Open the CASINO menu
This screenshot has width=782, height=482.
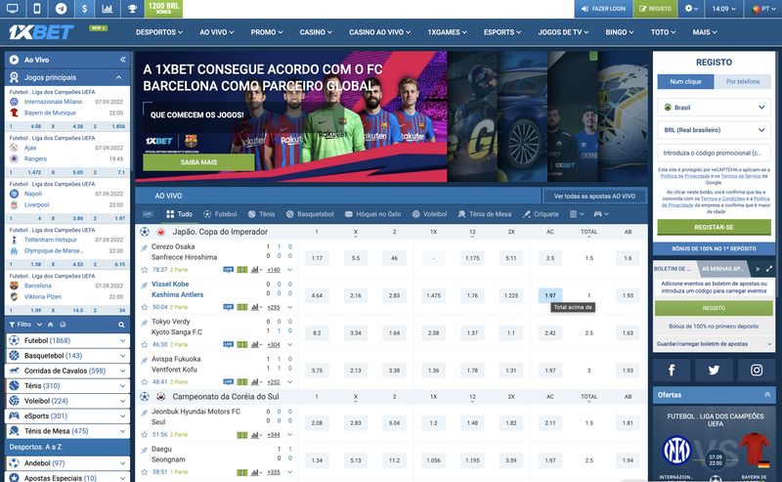316,32
